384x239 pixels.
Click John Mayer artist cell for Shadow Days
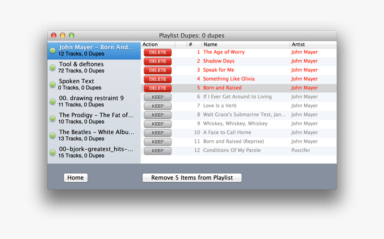coord(305,61)
